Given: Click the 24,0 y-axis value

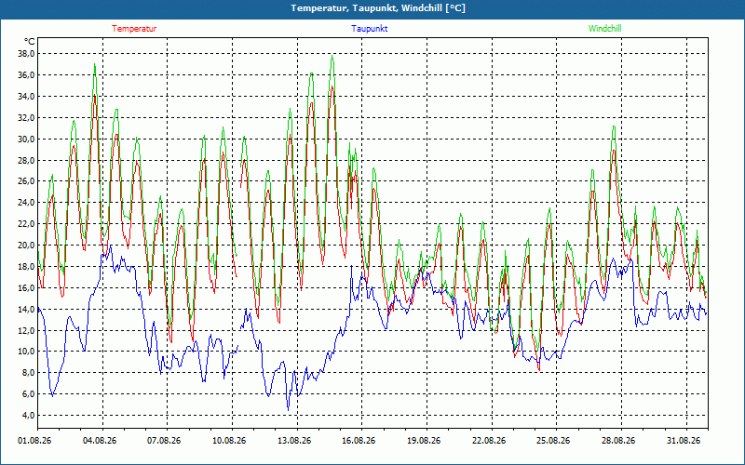Looking at the screenshot, I should 26,203.
